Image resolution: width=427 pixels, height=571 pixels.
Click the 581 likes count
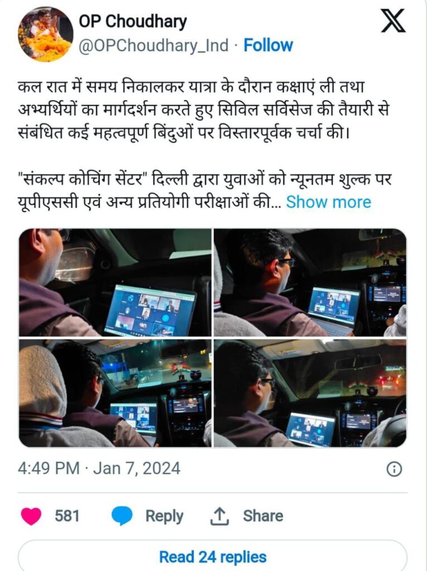tap(67, 516)
